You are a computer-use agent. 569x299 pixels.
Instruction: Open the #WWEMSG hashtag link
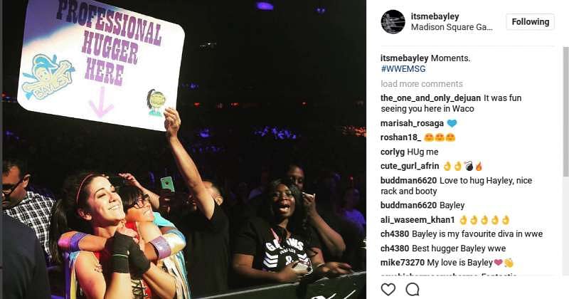click(403, 68)
